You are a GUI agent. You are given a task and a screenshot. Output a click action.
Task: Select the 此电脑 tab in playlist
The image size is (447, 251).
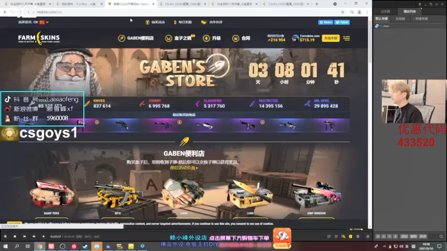400,19
